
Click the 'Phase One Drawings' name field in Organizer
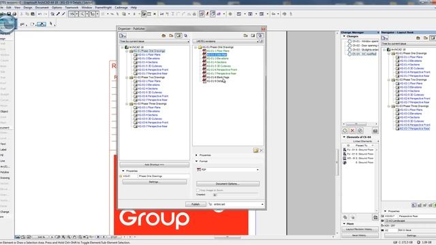click(163, 176)
